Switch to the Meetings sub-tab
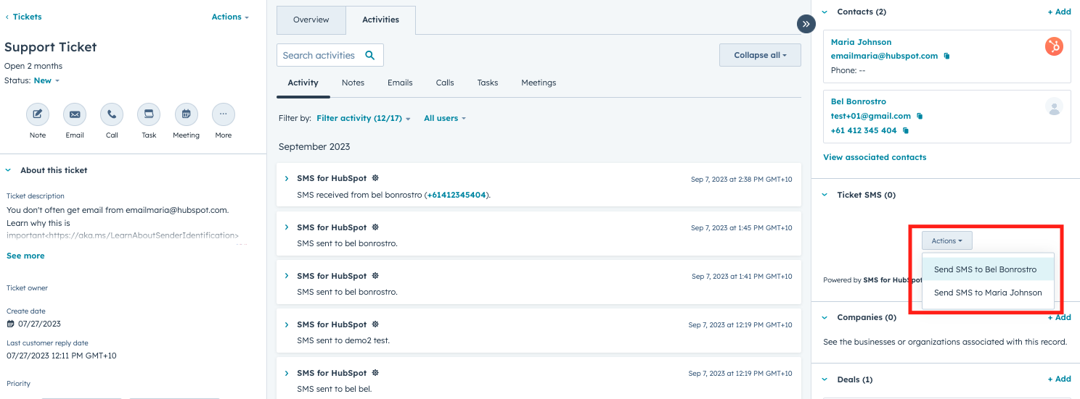 (539, 83)
